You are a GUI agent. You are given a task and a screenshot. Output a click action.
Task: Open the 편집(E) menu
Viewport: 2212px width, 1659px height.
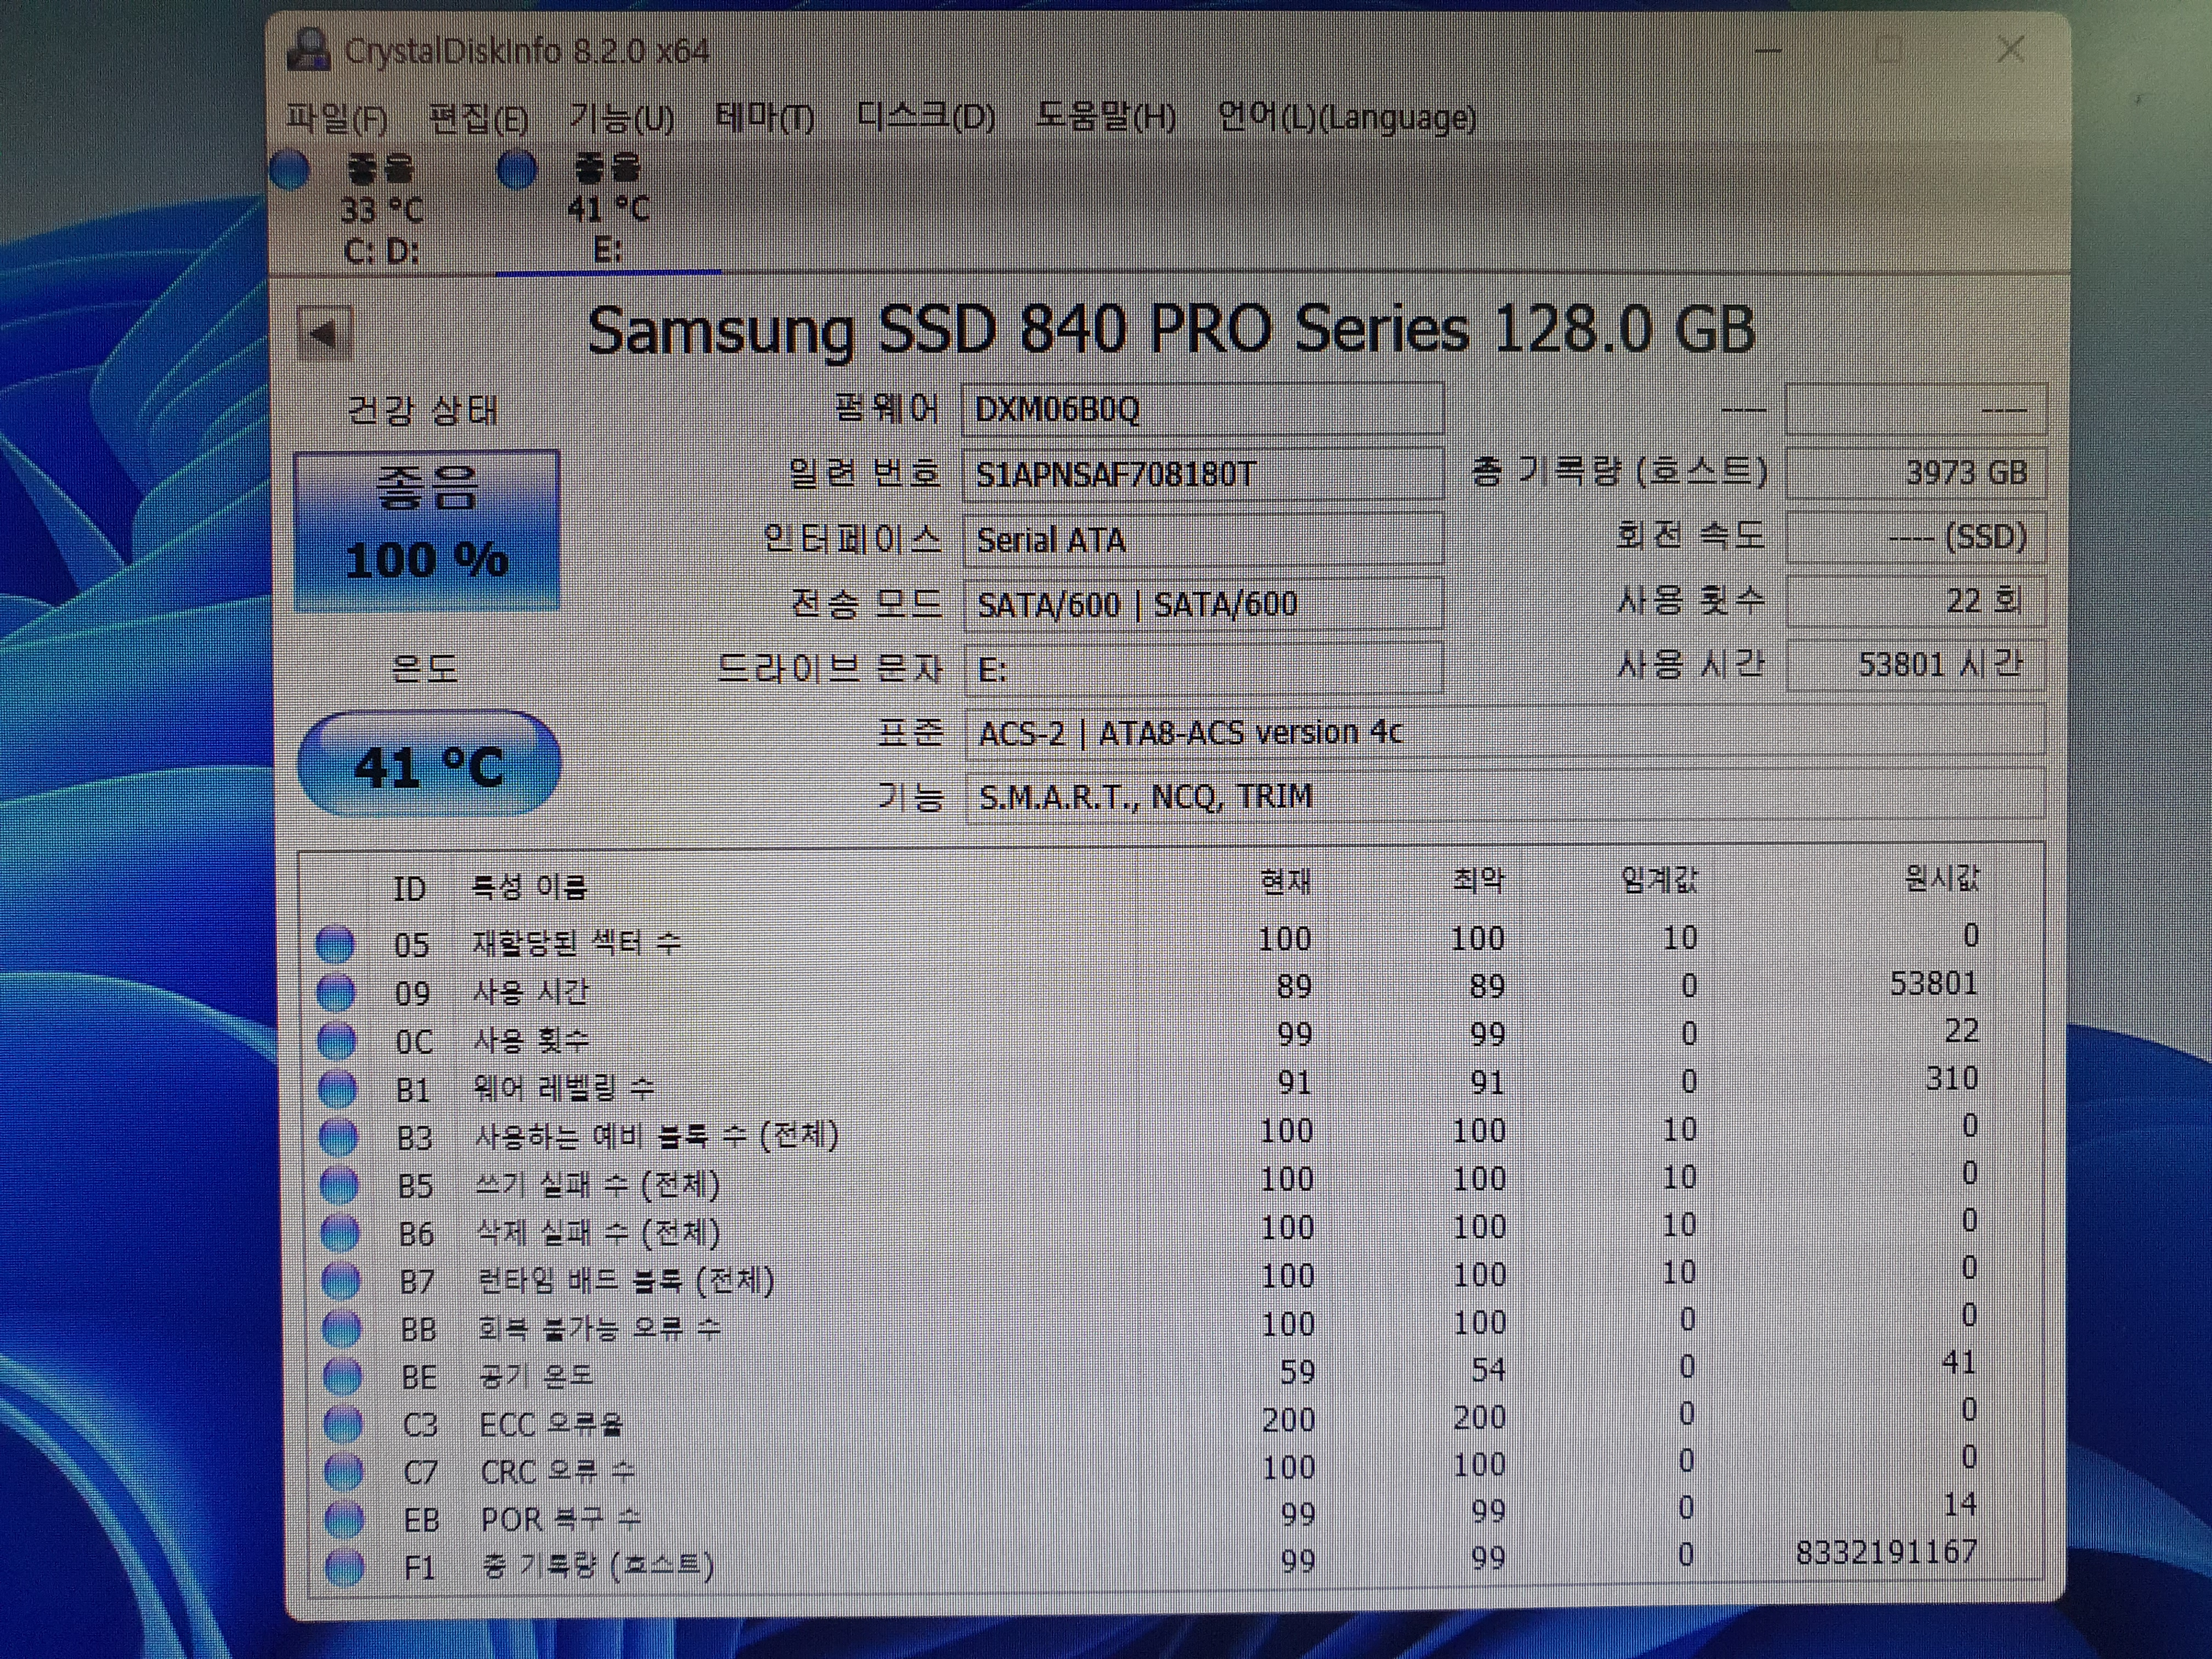click(478, 119)
